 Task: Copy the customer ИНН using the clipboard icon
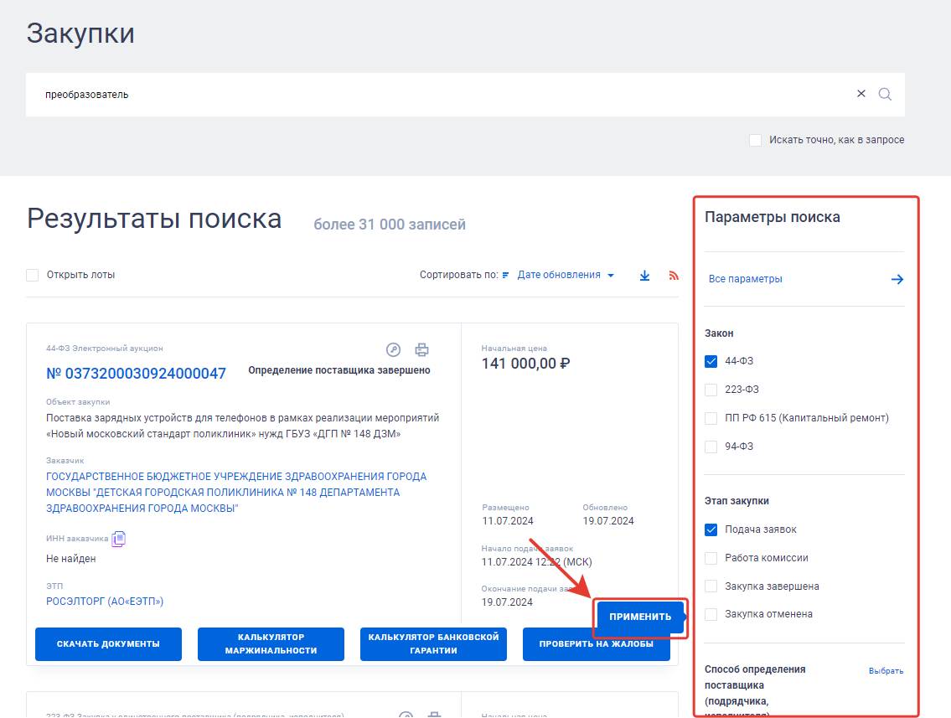118,539
